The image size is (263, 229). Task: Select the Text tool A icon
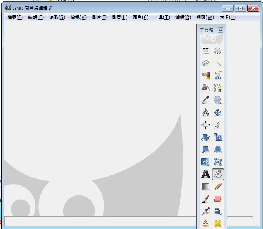(206, 174)
